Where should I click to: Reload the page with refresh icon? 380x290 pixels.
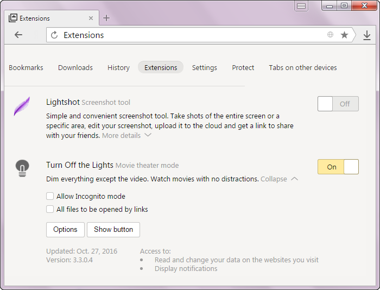pos(54,35)
